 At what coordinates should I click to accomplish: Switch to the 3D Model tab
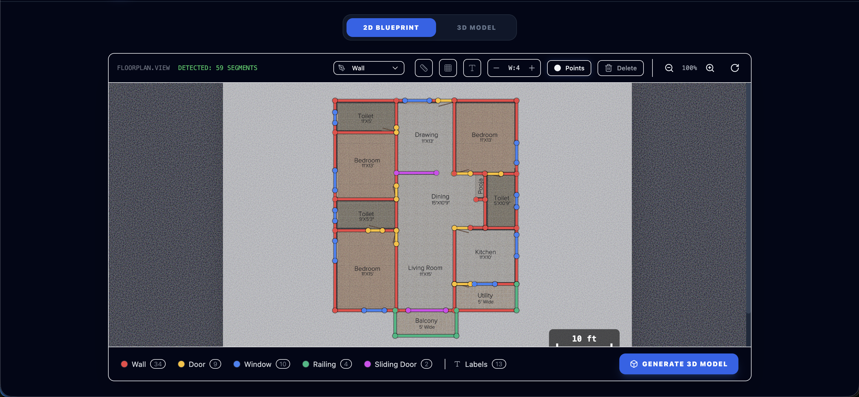(x=476, y=28)
